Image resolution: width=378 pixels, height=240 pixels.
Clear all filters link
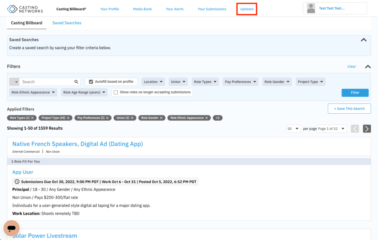351,66
